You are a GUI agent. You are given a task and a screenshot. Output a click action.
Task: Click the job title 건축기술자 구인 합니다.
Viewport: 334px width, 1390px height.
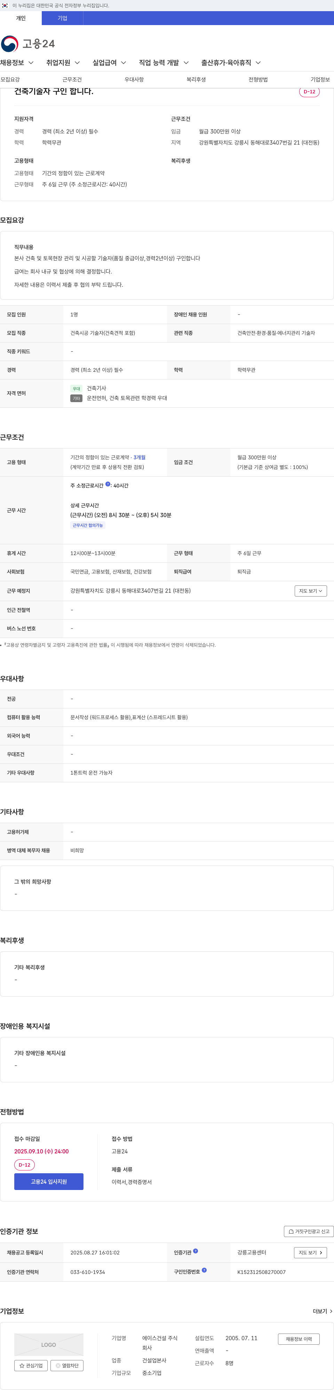tap(54, 92)
